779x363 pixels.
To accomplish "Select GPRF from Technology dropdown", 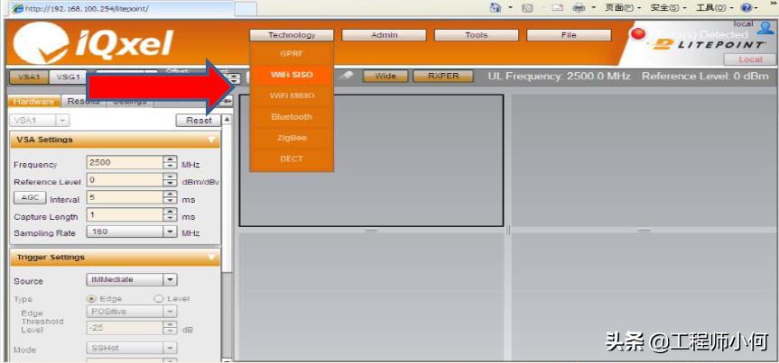I will tap(292, 53).
